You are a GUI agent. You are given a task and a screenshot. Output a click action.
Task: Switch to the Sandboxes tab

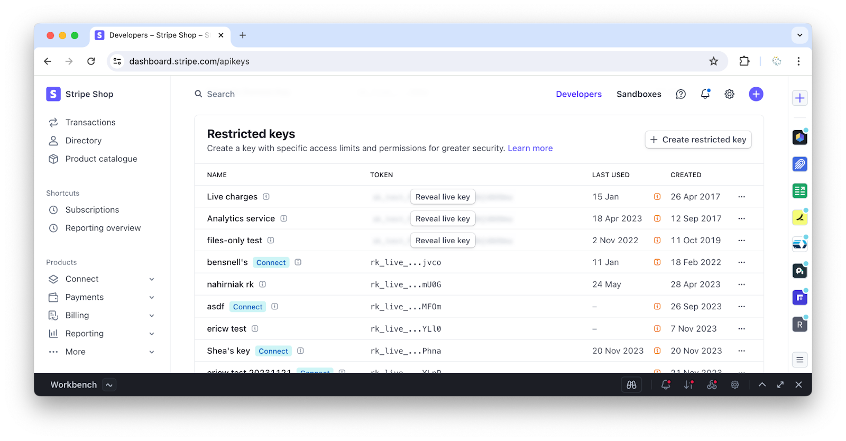638,94
